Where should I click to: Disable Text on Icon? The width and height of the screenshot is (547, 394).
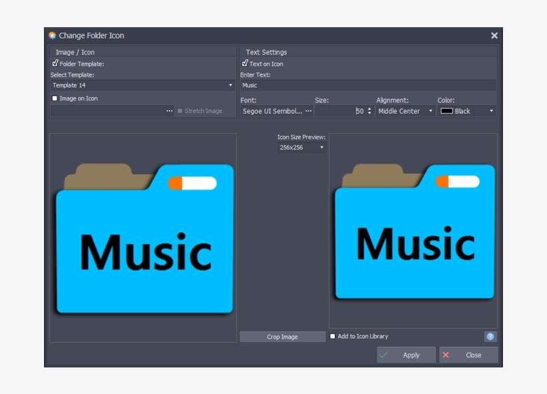[245, 63]
